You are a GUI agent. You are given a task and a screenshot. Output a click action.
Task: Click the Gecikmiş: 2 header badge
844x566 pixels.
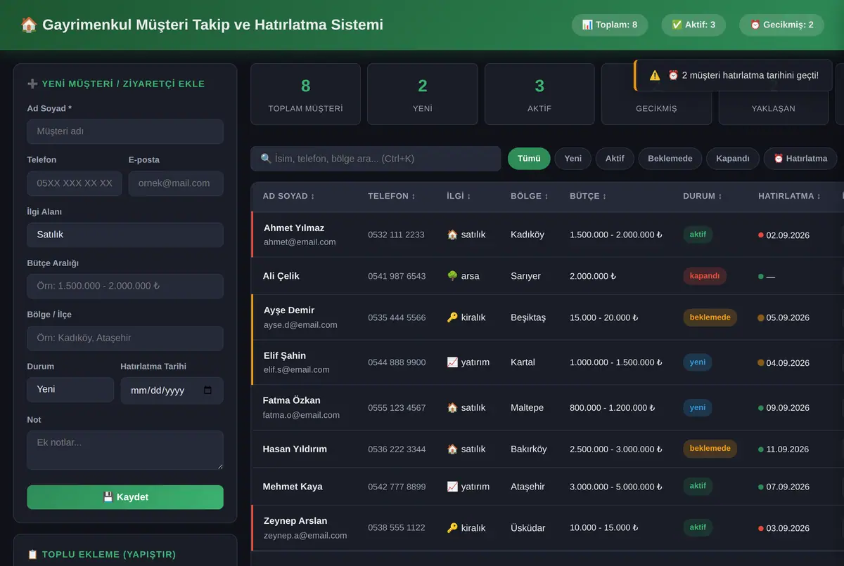coord(781,25)
